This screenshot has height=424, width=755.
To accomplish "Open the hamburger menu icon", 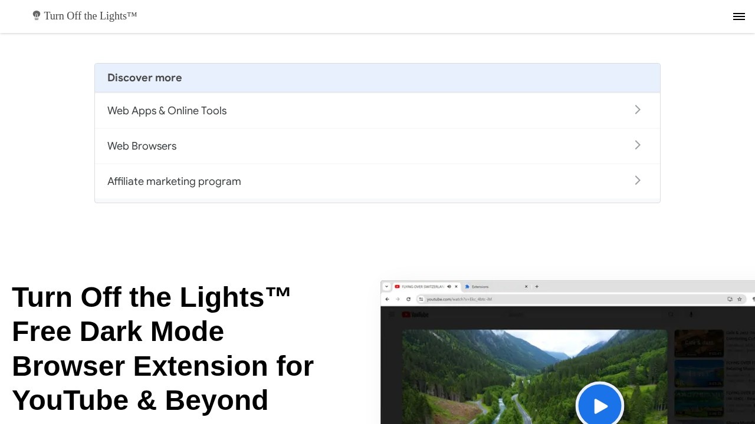I will pos(739,16).
